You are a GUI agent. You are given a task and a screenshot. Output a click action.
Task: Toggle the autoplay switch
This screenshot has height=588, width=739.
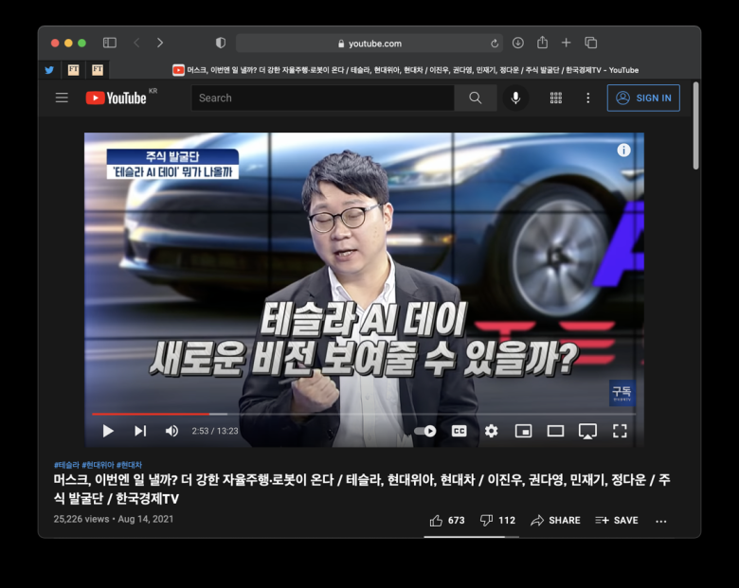[425, 431]
